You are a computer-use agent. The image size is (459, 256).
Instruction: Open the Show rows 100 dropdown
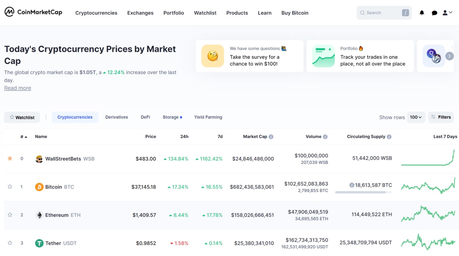pos(416,117)
